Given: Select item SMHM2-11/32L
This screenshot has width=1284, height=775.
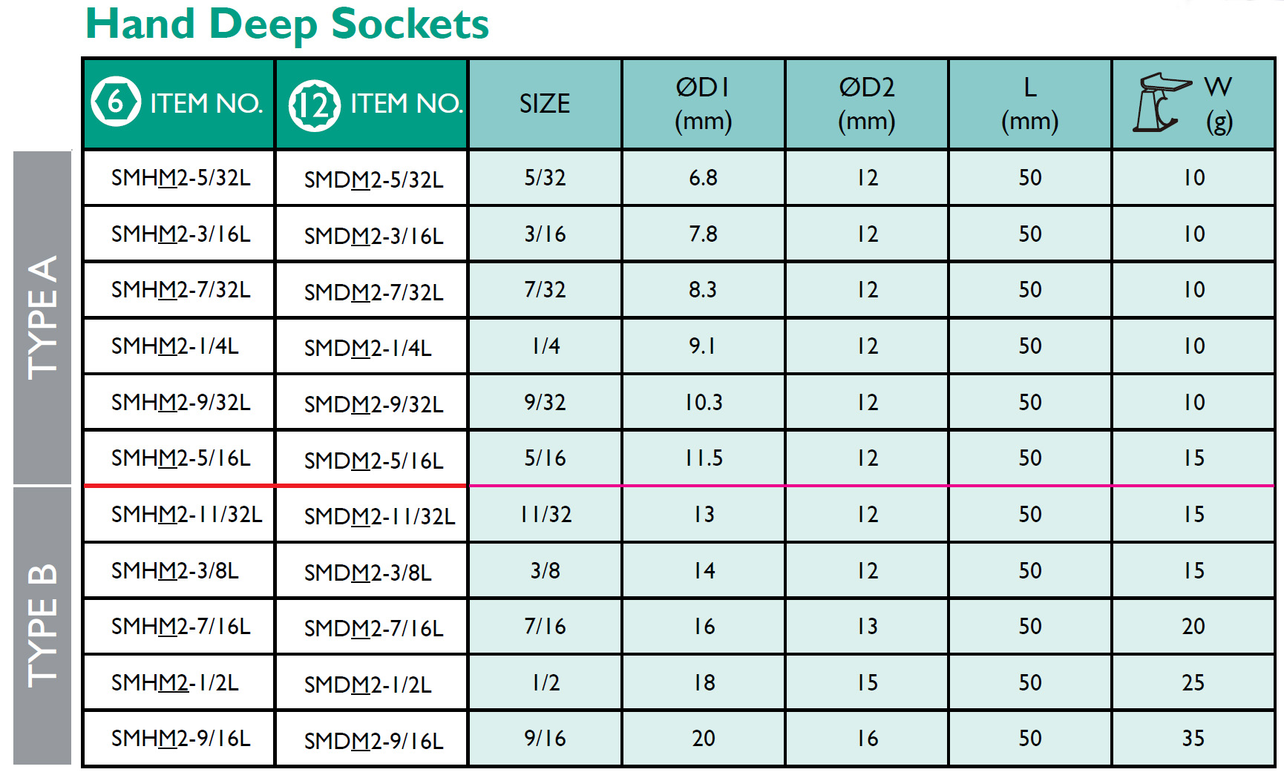Looking at the screenshot, I should point(186,515).
